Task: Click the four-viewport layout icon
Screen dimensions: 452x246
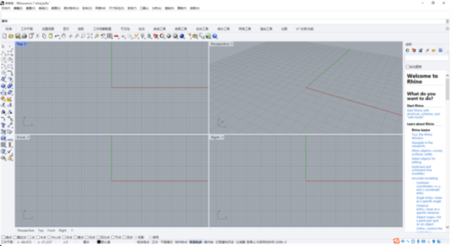Action: click(110, 36)
